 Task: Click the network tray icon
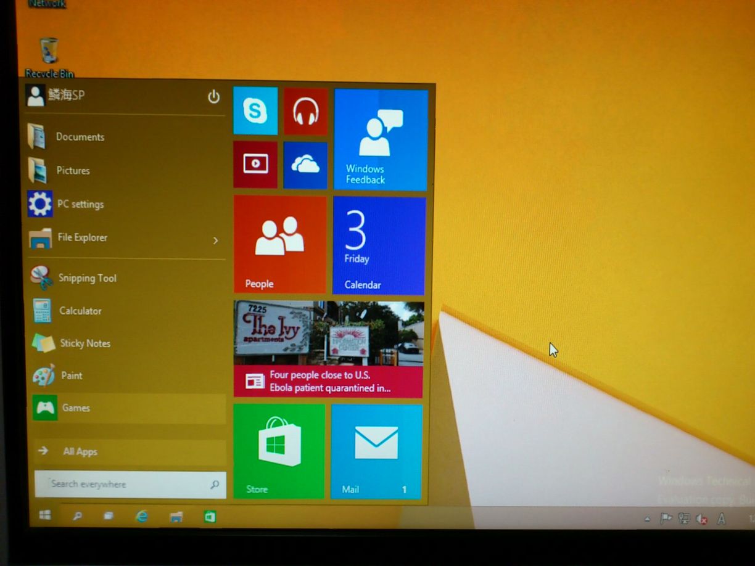[x=684, y=519]
